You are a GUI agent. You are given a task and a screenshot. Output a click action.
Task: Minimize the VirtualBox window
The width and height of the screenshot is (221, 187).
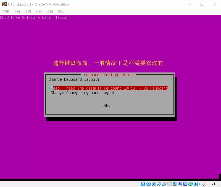click(x=190, y=4)
